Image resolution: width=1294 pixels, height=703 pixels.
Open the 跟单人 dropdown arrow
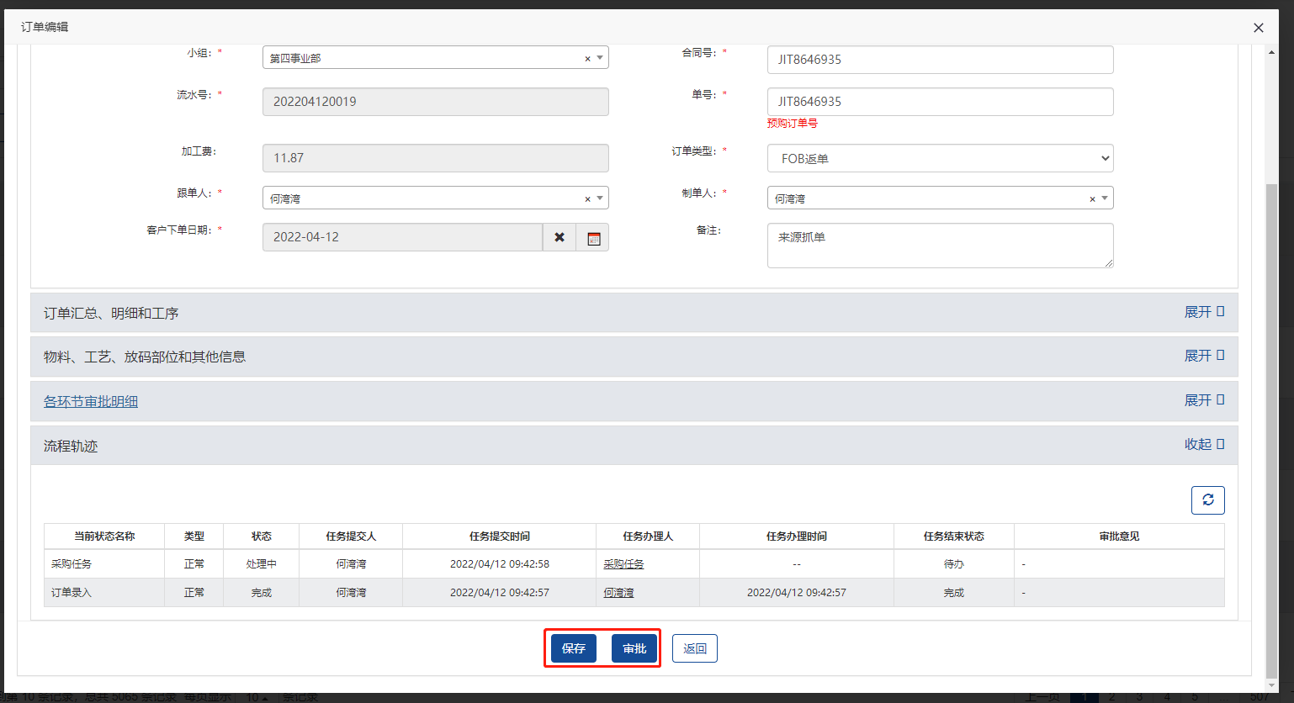[x=600, y=198]
